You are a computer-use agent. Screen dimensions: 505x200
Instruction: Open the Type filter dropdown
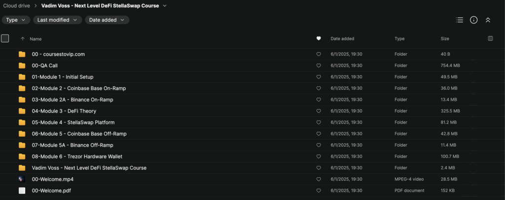[x=16, y=20]
